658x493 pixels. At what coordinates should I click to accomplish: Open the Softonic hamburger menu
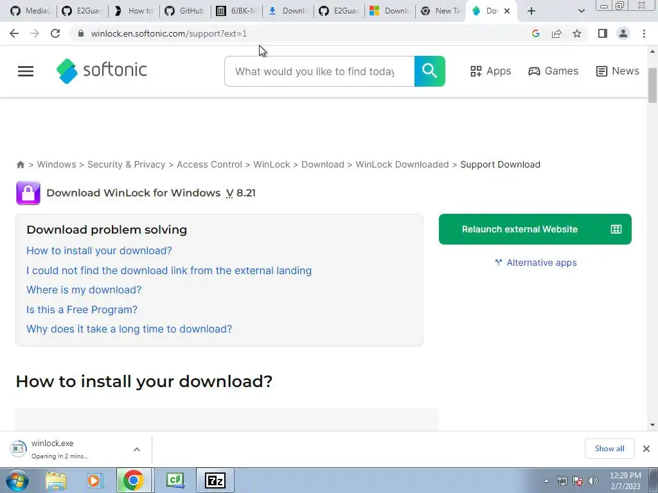coord(26,71)
